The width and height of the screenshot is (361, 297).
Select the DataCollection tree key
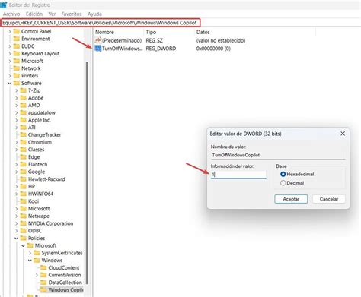click(65, 283)
